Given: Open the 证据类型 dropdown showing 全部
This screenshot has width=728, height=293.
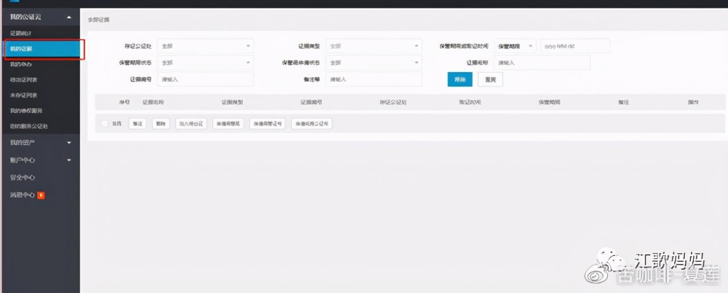Looking at the screenshot, I should (x=374, y=46).
